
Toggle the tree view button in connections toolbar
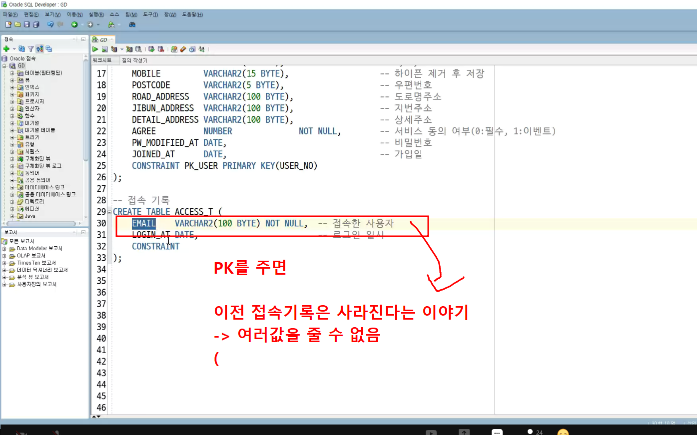coord(39,48)
